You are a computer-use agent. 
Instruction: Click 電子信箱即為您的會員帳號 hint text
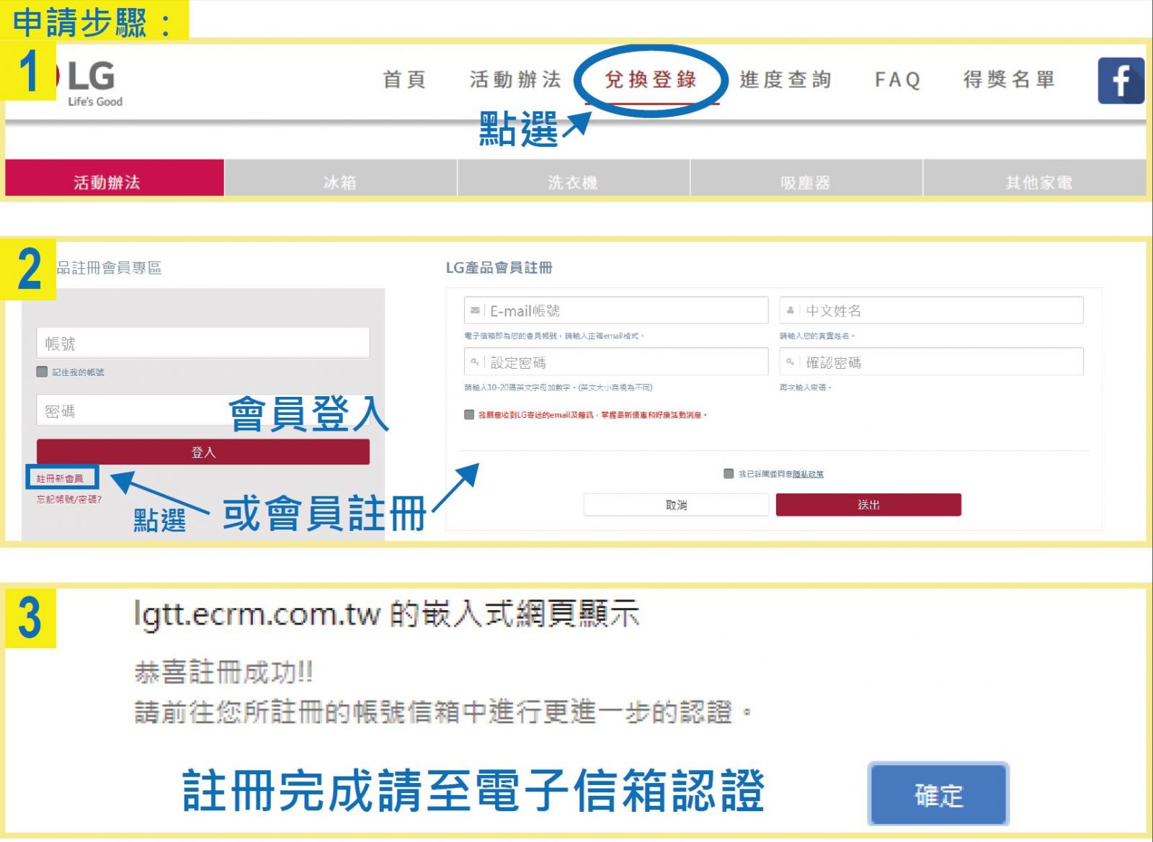tap(554, 336)
